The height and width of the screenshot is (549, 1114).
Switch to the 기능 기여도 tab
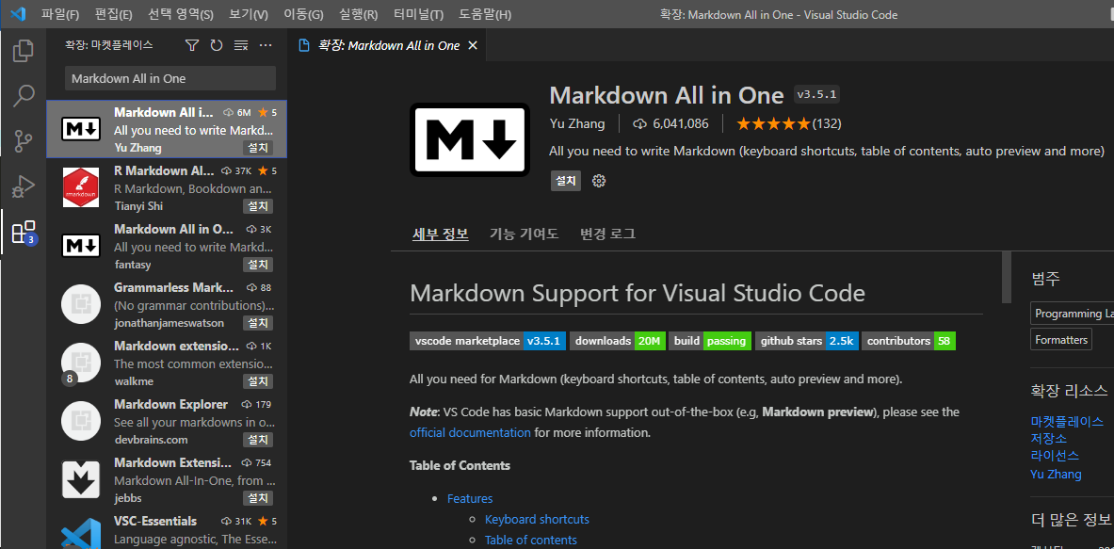pos(525,234)
